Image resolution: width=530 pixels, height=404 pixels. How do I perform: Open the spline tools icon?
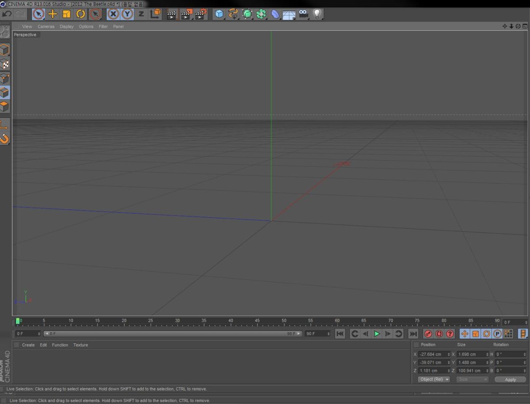pos(234,14)
